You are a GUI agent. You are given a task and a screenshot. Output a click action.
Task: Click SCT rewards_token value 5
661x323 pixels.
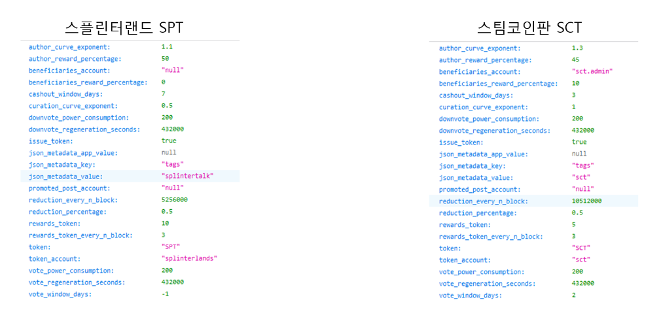pyautogui.click(x=574, y=225)
